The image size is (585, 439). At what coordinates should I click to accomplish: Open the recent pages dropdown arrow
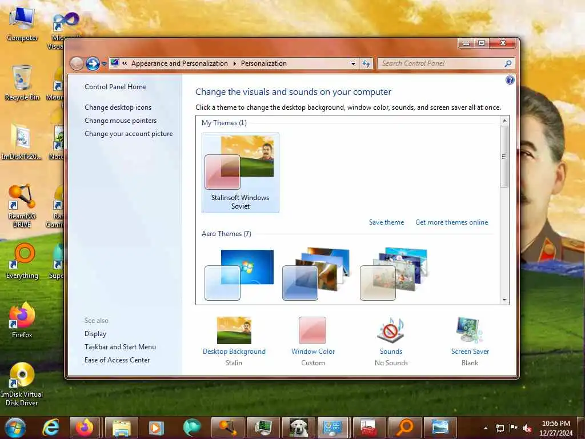point(104,64)
